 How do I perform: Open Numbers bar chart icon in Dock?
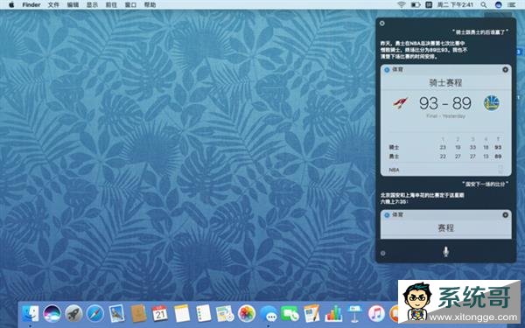333,314
